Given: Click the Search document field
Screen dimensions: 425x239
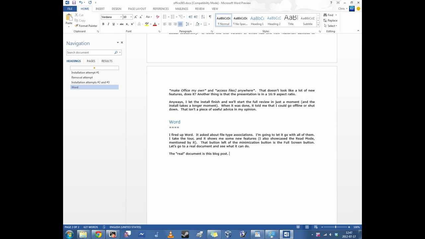Looking at the screenshot, I should click(90, 52).
